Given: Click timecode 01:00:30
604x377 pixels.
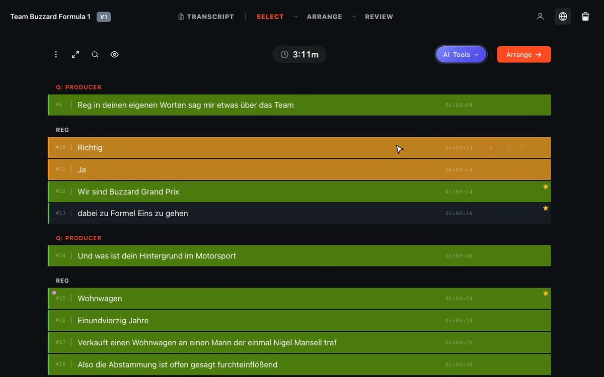Looking at the screenshot, I should (x=459, y=364).
